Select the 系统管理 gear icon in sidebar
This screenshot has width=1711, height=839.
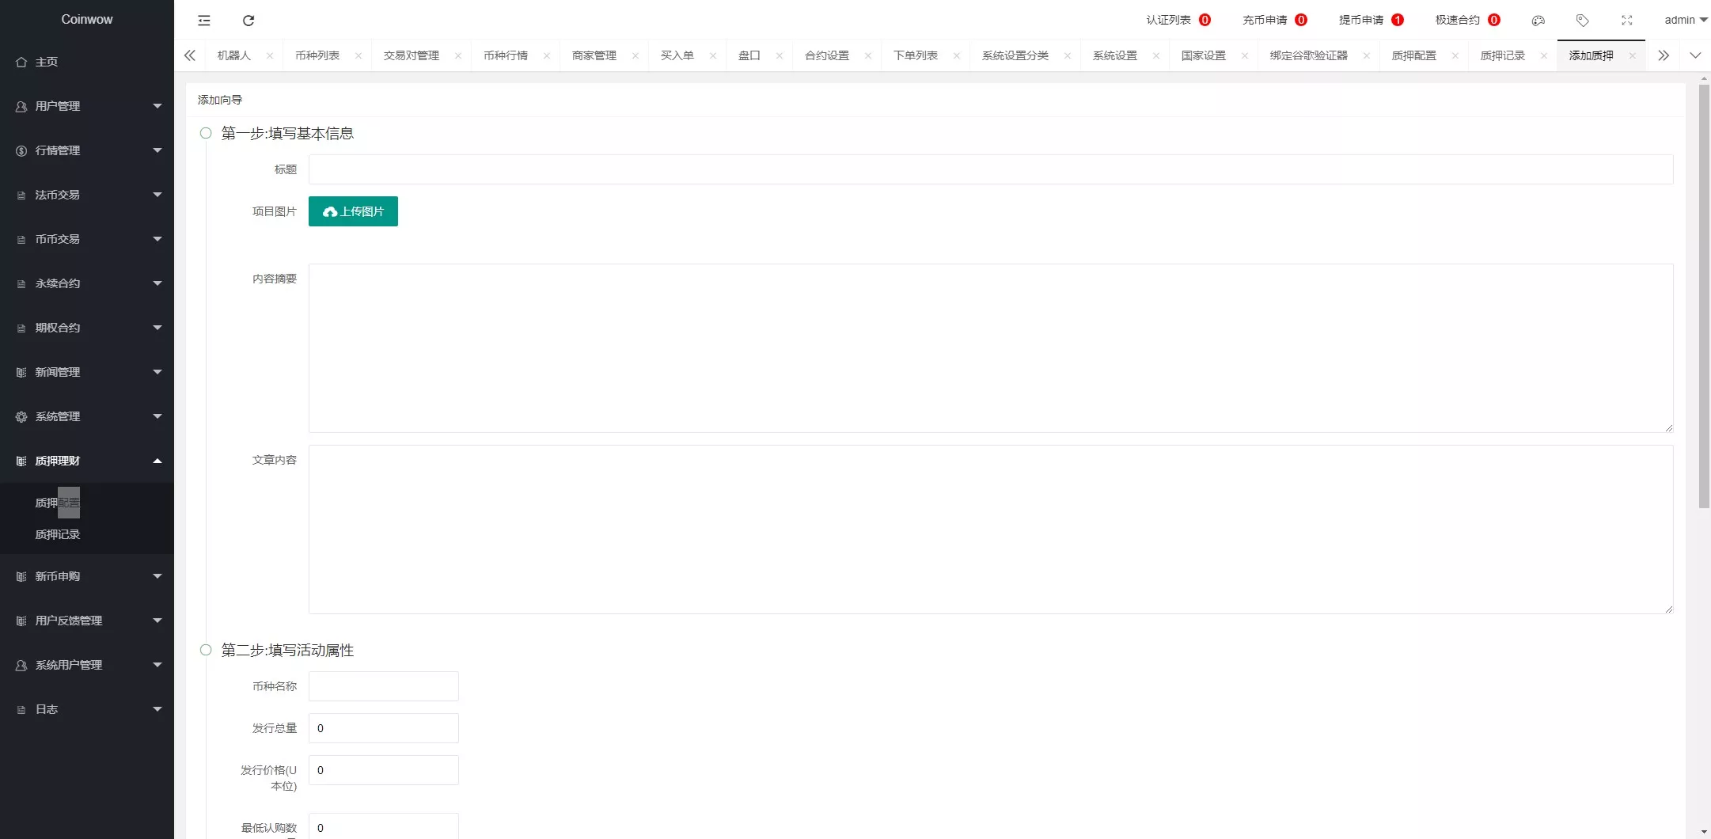point(21,416)
